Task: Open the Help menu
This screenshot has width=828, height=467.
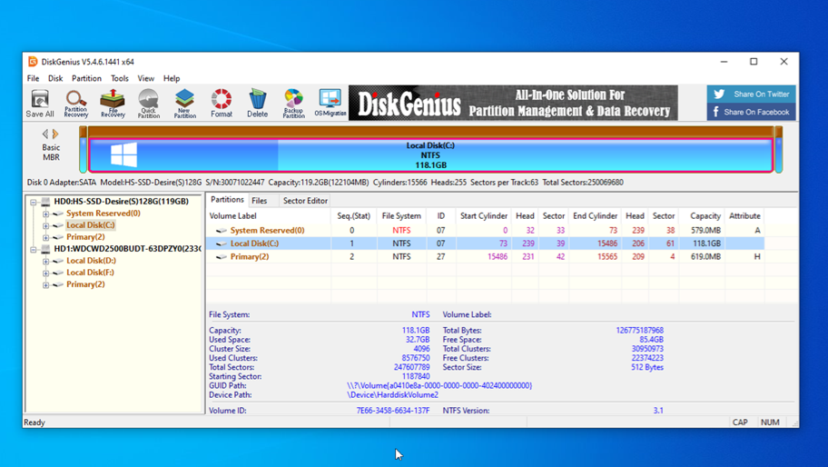Action: tap(171, 78)
